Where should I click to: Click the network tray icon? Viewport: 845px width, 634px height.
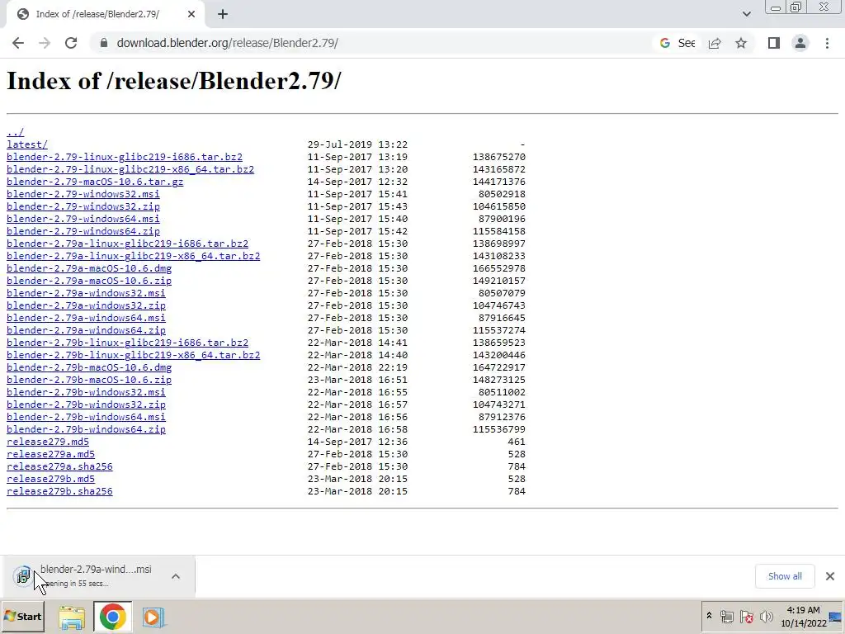click(726, 616)
